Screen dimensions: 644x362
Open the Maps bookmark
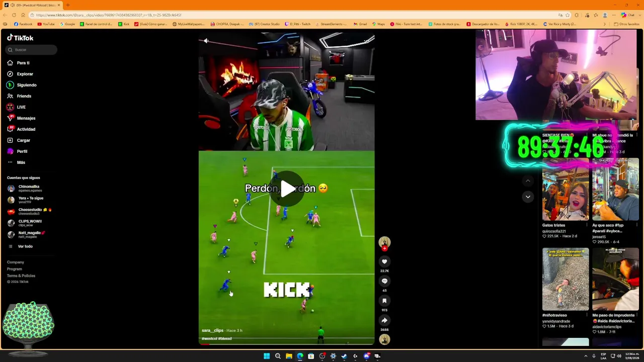(x=378, y=24)
